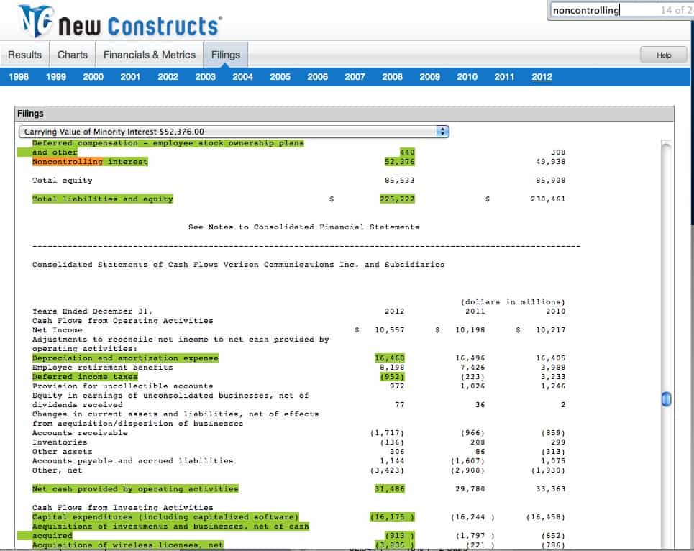Click the highlighted 'Noncontrolling interest' label
The image size is (694, 551).
pyautogui.click(x=90, y=162)
